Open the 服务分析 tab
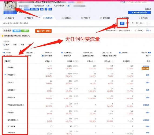 tap(143, 18)
